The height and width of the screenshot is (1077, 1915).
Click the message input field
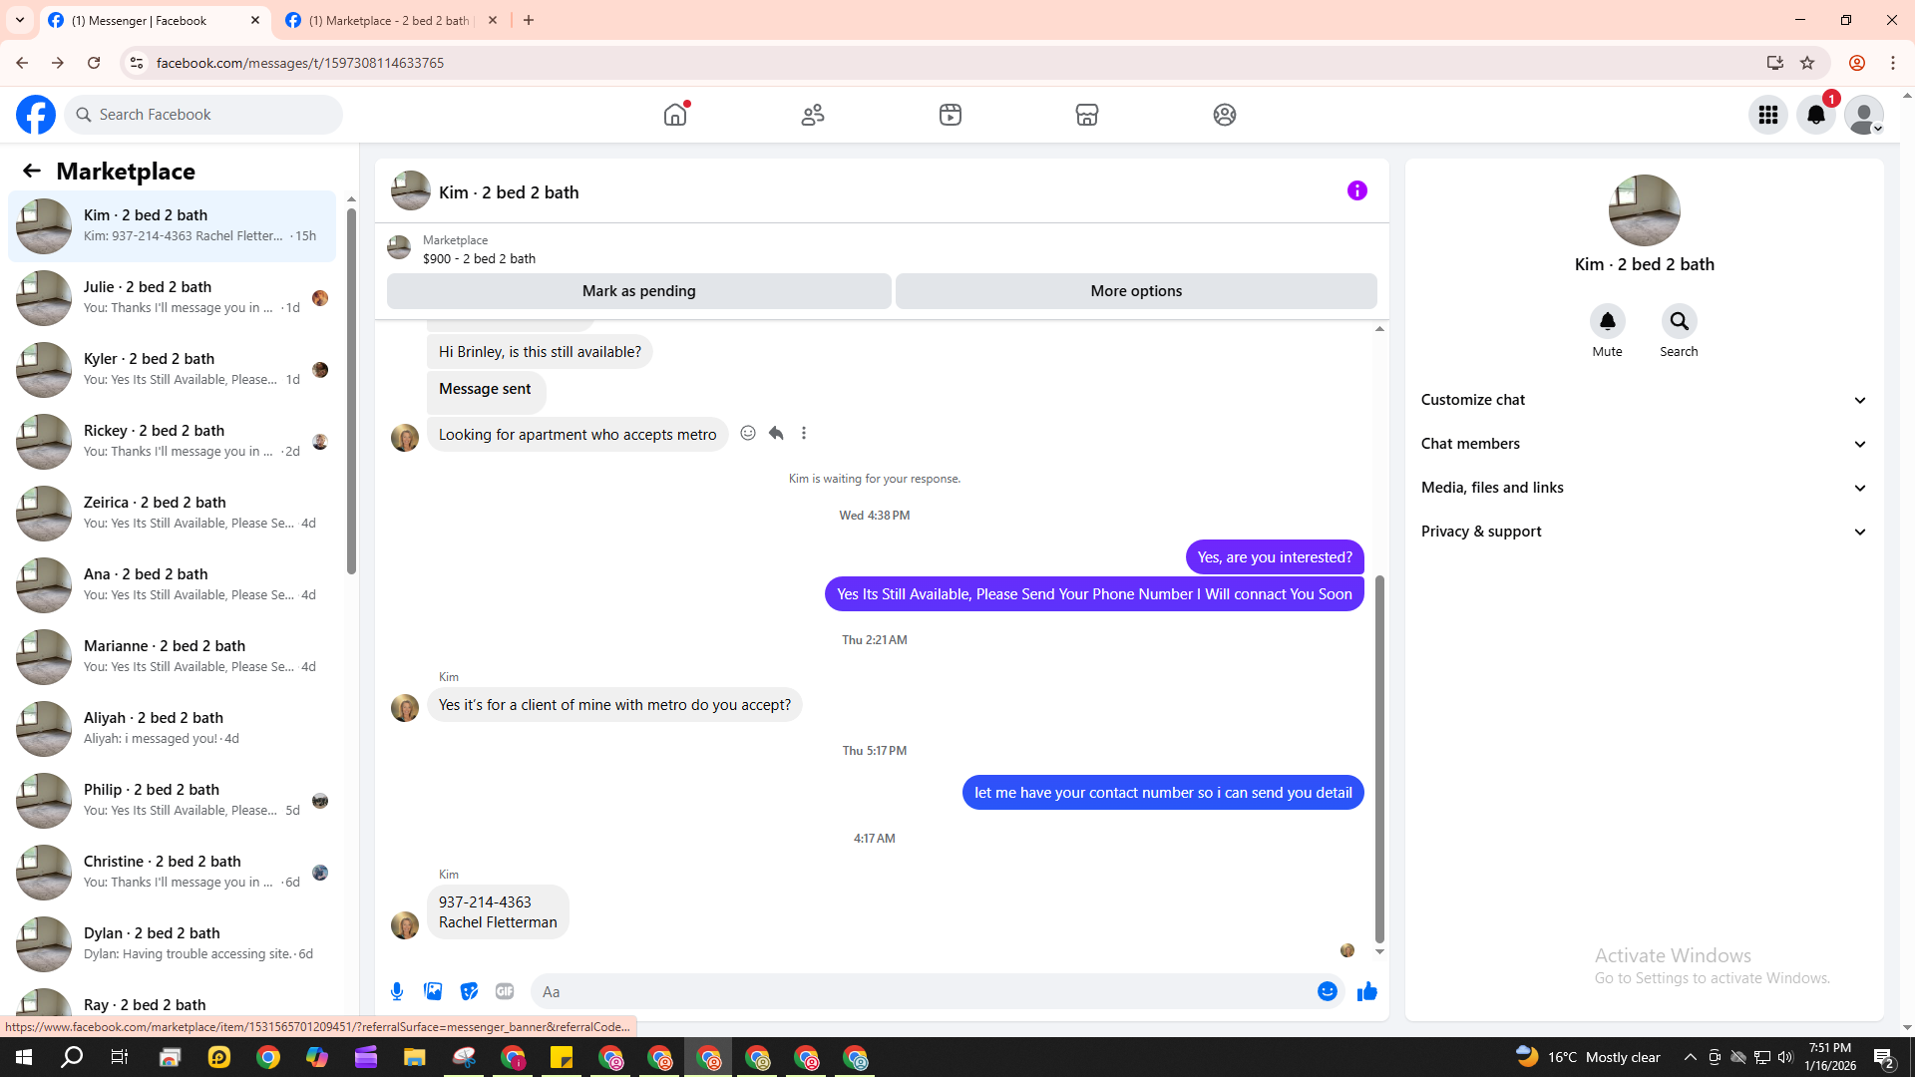(x=923, y=991)
